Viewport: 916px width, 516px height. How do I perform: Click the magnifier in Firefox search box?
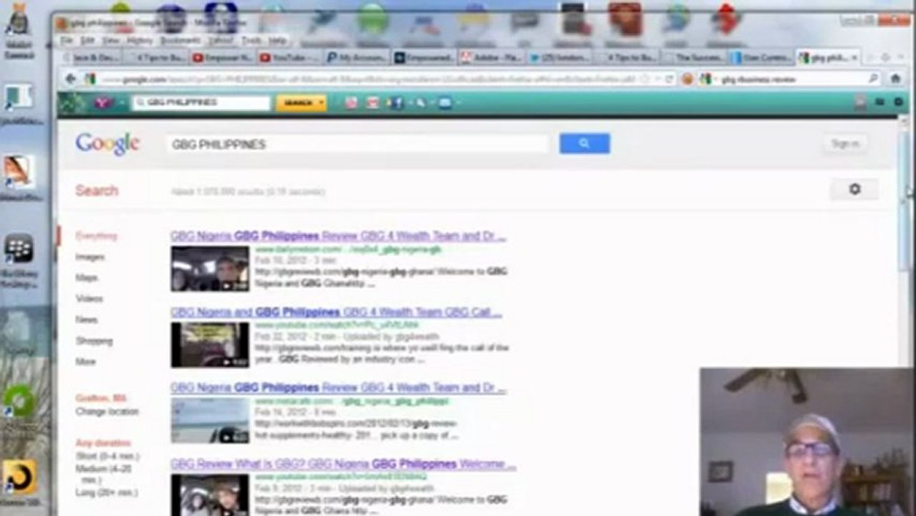point(873,79)
